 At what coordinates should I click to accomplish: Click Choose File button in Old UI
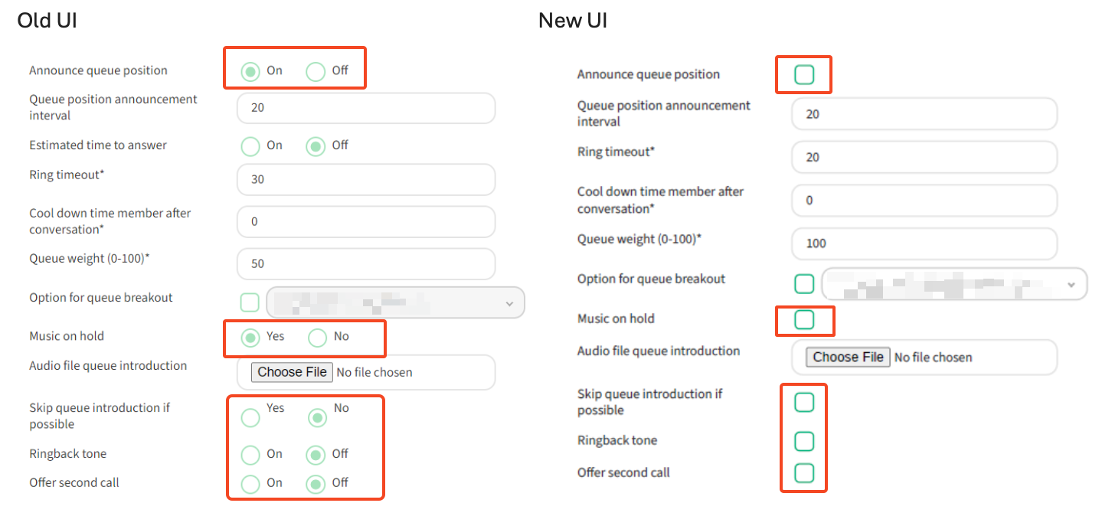pyautogui.click(x=292, y=373)
